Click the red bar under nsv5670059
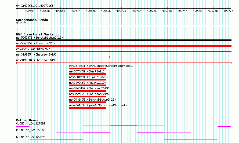239x143 pixels. click(88, 74)
